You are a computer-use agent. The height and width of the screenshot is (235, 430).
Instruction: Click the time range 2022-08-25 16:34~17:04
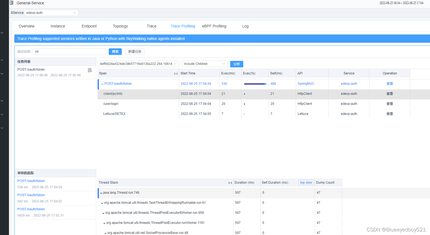pyautogui.click(x=401, y=3)
